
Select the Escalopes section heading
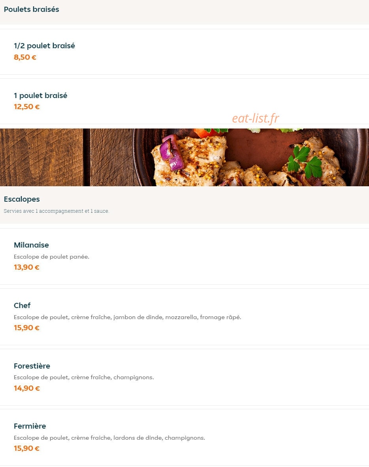tap(22, 199)
